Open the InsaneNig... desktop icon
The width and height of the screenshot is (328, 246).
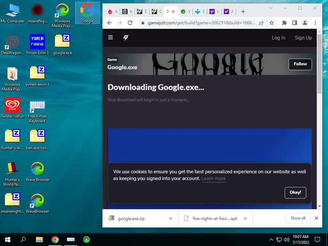point(37,13)
